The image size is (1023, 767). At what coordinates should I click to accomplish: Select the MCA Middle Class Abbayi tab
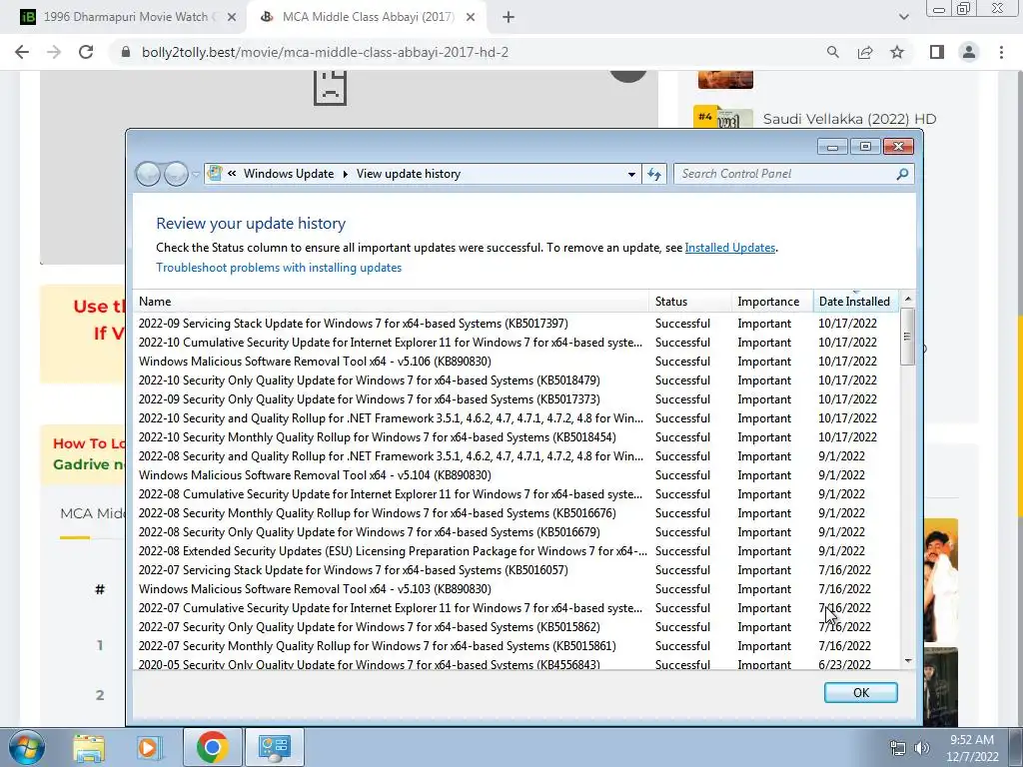tap(366, 18)
